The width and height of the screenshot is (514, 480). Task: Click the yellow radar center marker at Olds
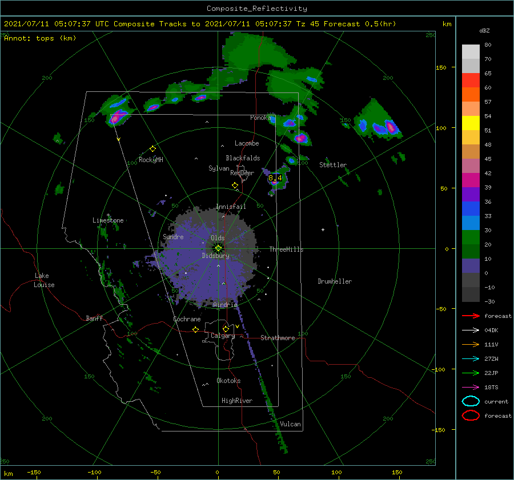tap(218, 248)
